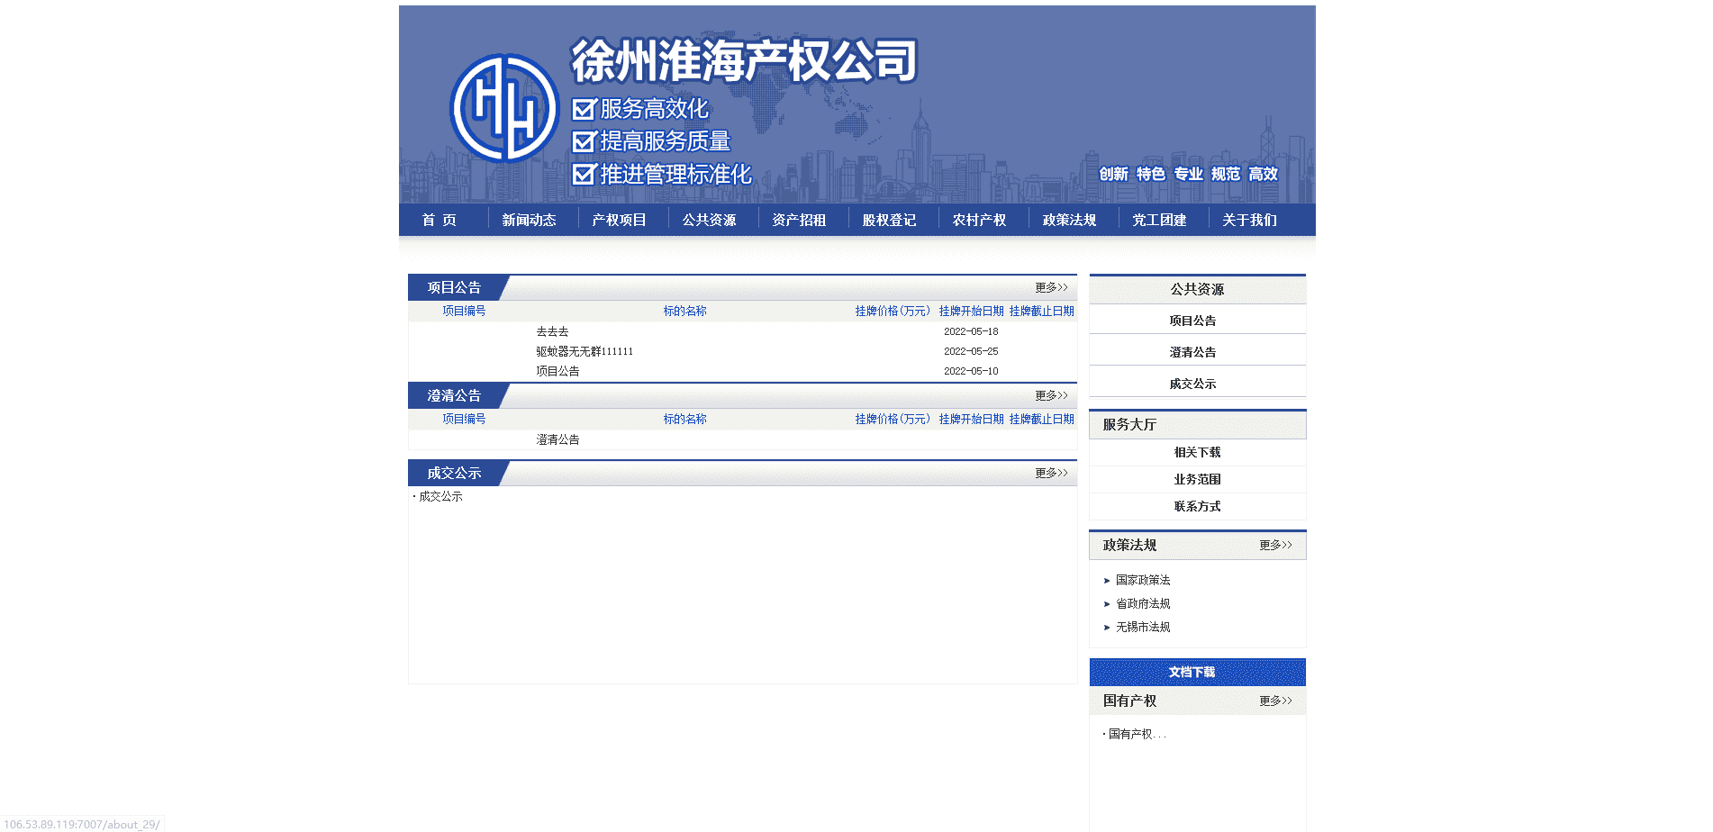Image resolution: width=1713 pixels, height=832 pixels.
Task: Click the HH company logo
Action: tap(504, 108)
